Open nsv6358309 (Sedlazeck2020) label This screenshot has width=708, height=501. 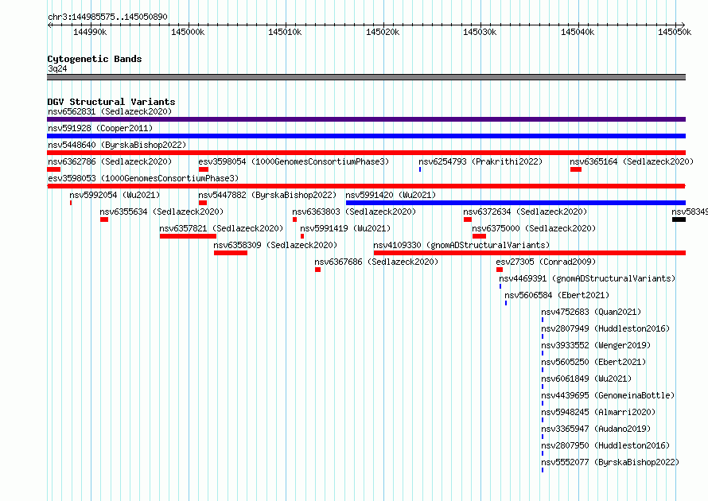click(x=275, y=245)
